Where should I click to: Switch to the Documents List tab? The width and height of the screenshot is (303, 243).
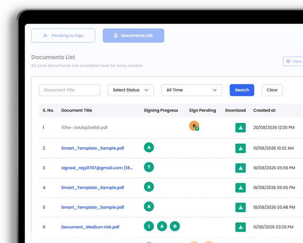[x=133, y=35]
